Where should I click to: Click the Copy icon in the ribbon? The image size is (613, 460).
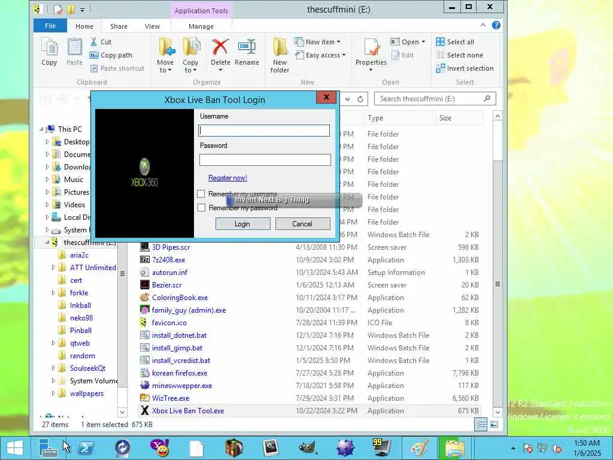[x=49, y=47]
